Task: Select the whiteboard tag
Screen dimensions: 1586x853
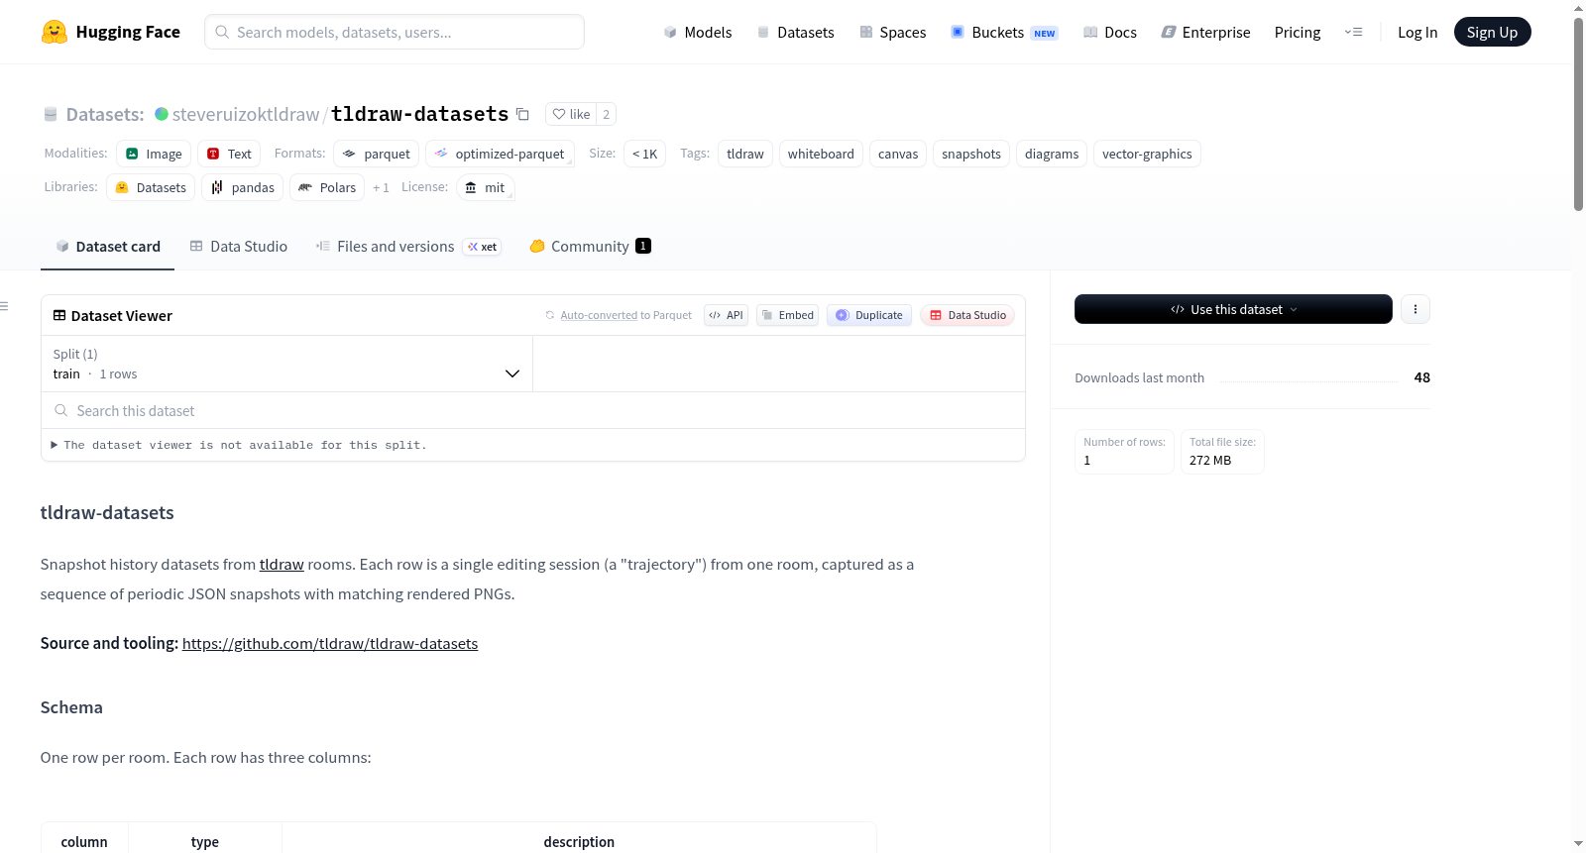Action: (x=821, y=154)
